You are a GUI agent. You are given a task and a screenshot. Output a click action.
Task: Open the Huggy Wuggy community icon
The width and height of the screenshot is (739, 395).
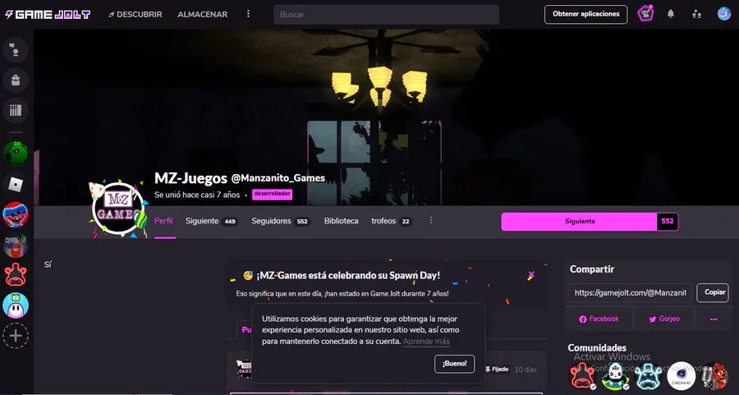(x=16, y=214)
